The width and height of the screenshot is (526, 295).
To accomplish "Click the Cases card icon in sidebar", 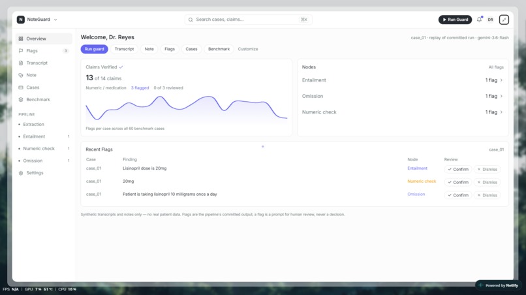I will click(x=21, y=87).
